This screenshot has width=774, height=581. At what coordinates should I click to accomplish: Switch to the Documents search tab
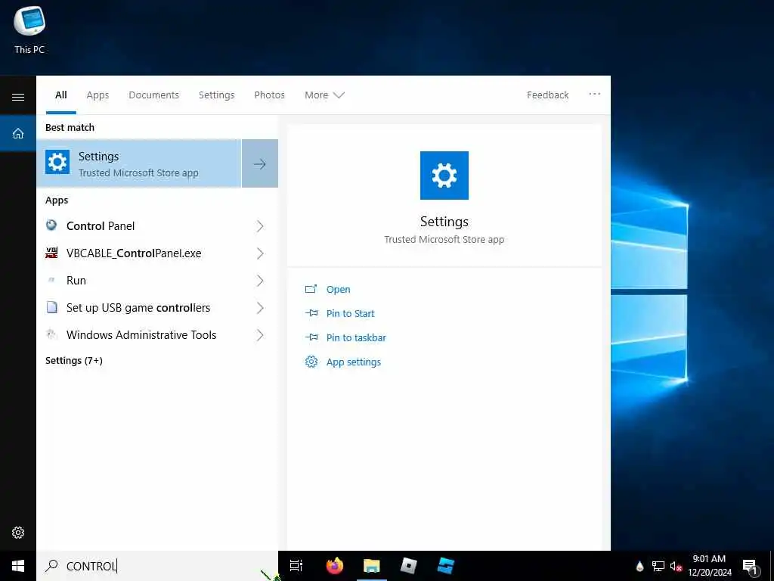(x=154, y=95)
